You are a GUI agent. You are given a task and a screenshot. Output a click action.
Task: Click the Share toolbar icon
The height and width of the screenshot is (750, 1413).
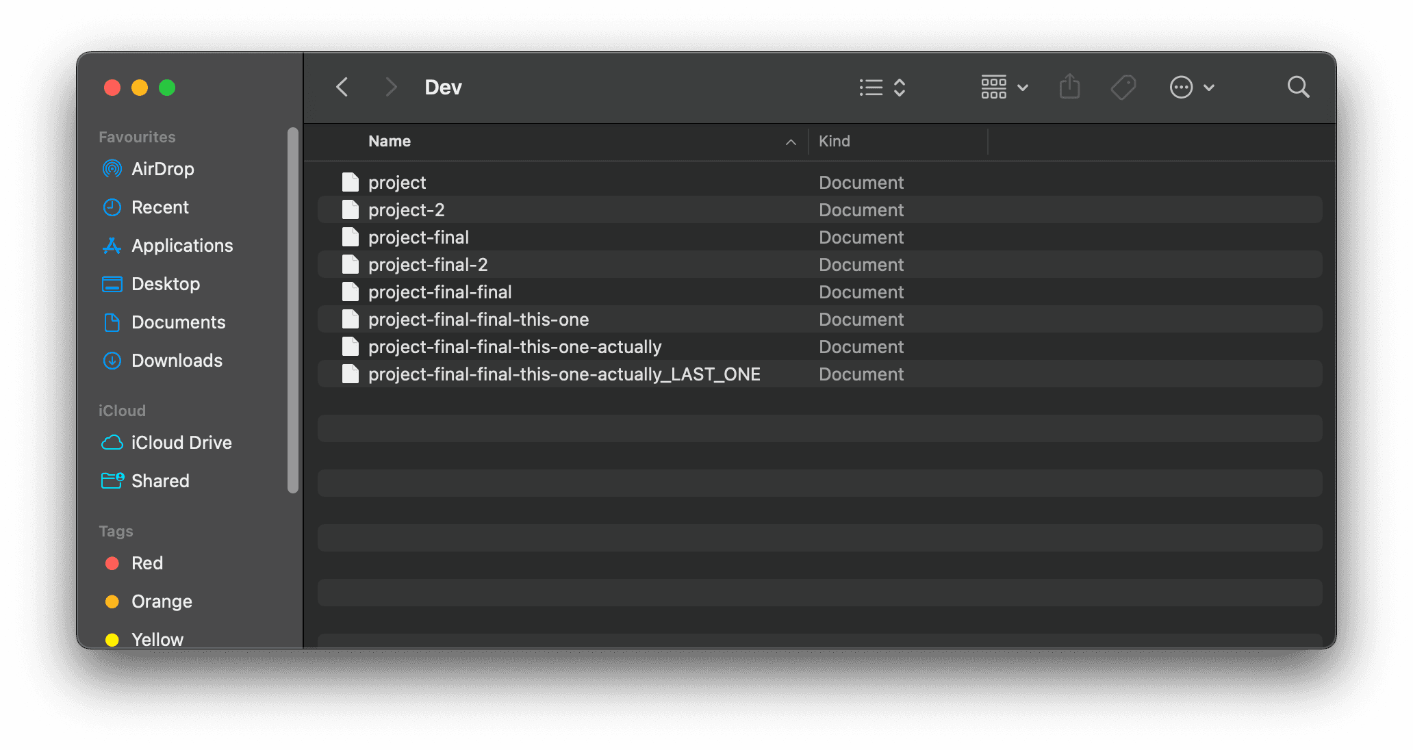[1069, 87]
